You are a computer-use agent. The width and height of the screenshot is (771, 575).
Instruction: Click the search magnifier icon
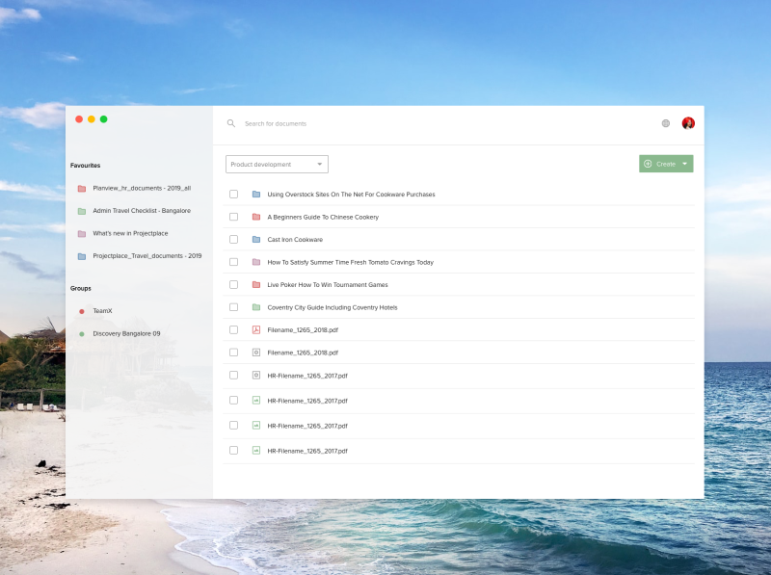tap(231, 123)
